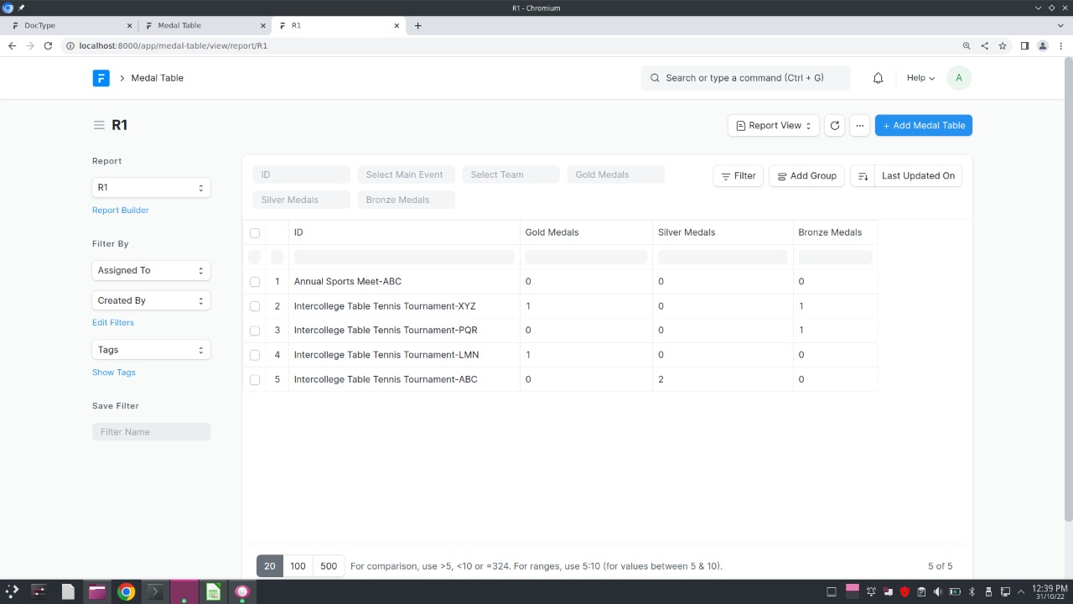Open the three-dots menu
This screenshot has width=1073, height=604.
pyautogui.click(x=859, y=126)
